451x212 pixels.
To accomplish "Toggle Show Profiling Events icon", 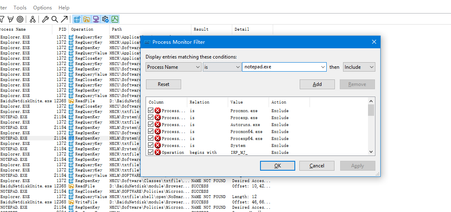I will click(x=115, y=19).
